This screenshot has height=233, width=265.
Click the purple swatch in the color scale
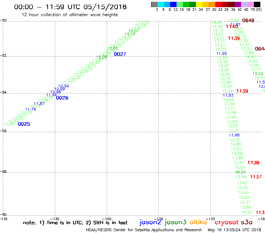[x=238, y=4]
